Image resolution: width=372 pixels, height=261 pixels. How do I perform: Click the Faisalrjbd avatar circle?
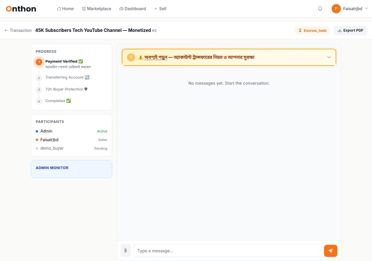click(336, 9)
